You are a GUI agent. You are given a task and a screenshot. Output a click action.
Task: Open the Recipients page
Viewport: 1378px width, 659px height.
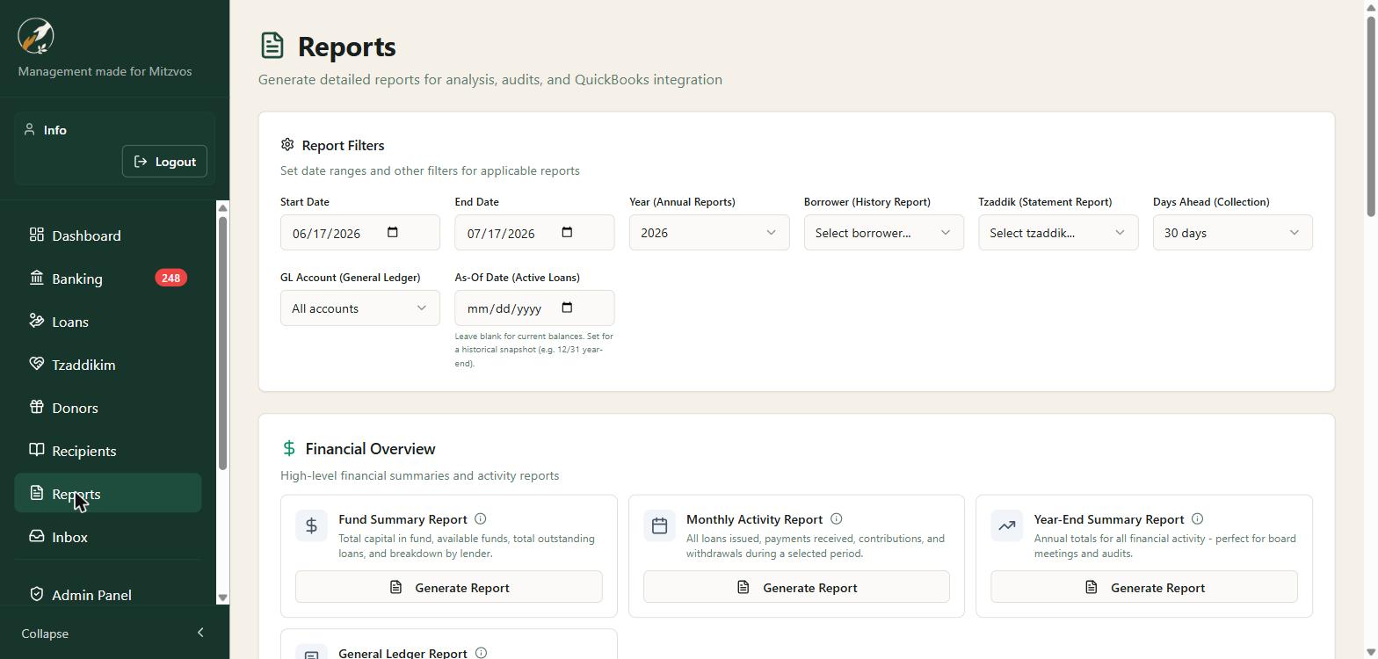pos(107,451)
